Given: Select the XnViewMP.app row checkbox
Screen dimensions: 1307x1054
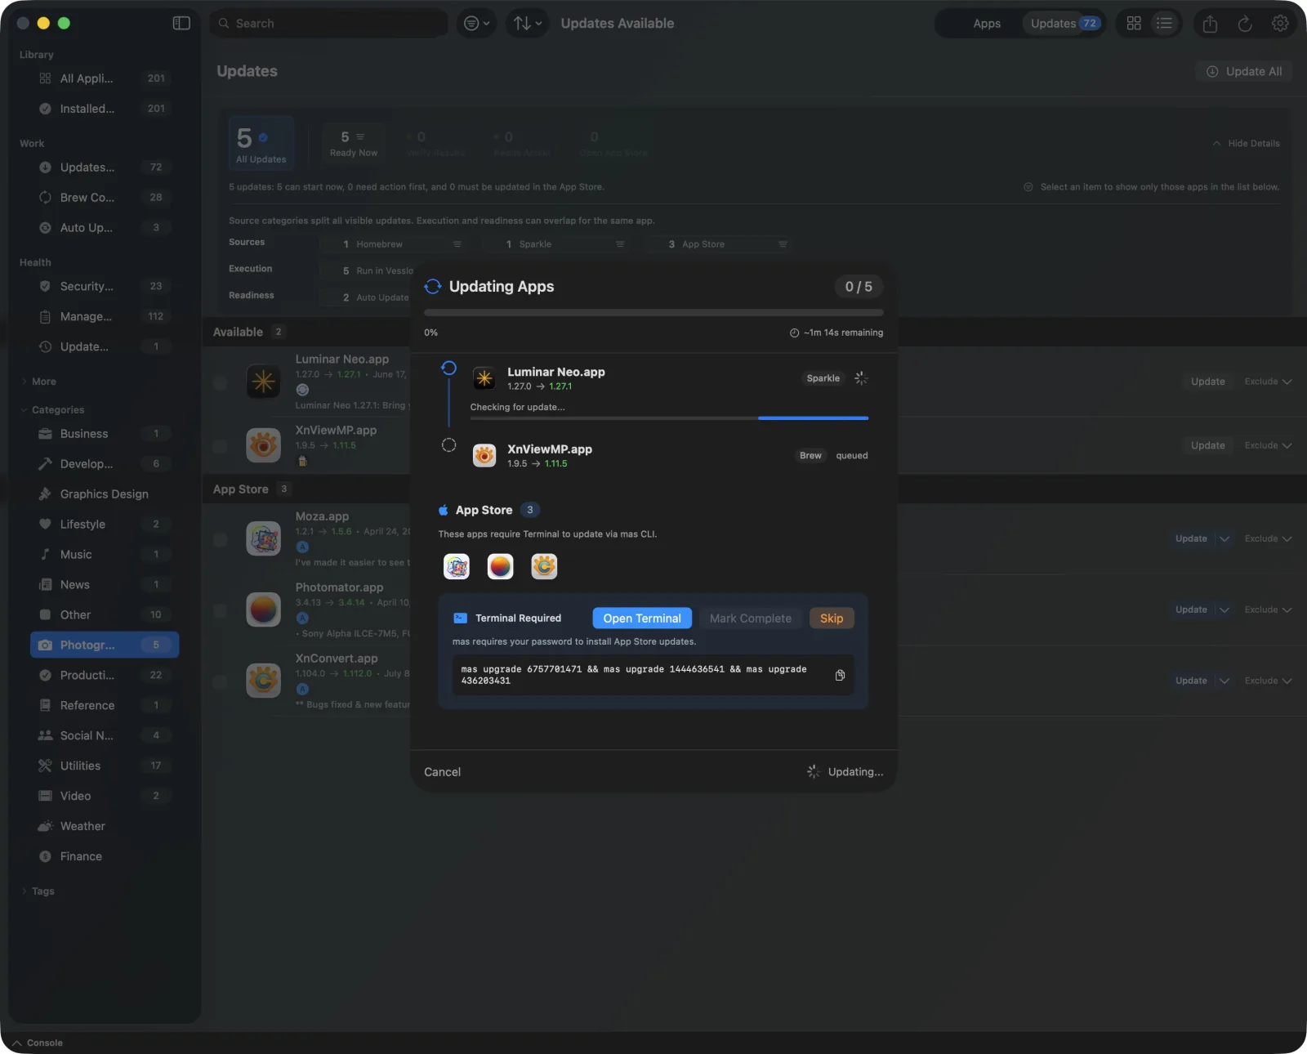Looking at the screenshot, I should (x=220, y=446).
